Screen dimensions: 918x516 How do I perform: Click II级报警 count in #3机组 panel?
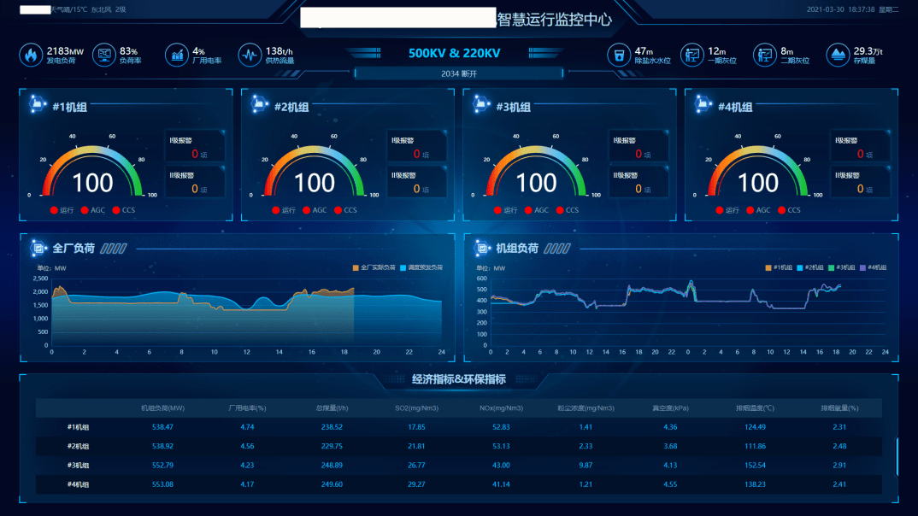click(x=638, y=189)
